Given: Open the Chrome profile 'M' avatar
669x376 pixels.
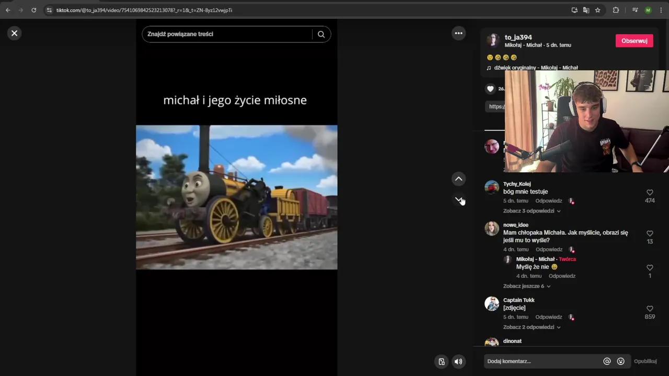Looking at the screenshot, I should (648, 10).
